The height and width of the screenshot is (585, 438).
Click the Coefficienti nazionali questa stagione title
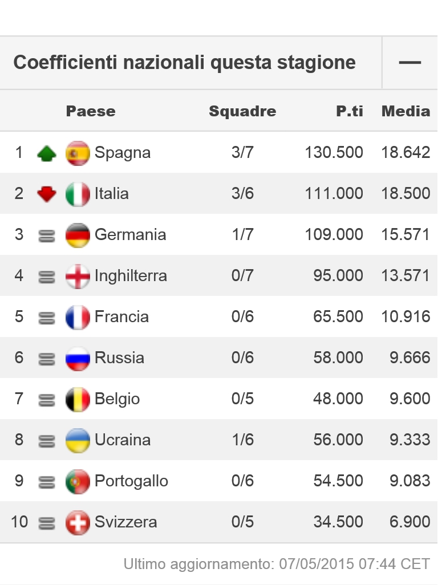tap(184, 62)
